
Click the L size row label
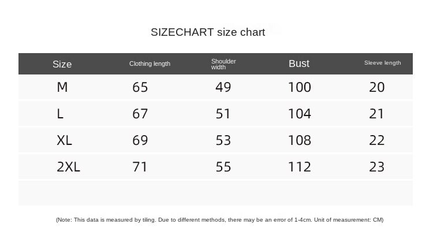pyautogui.click(x=60, y=114)
